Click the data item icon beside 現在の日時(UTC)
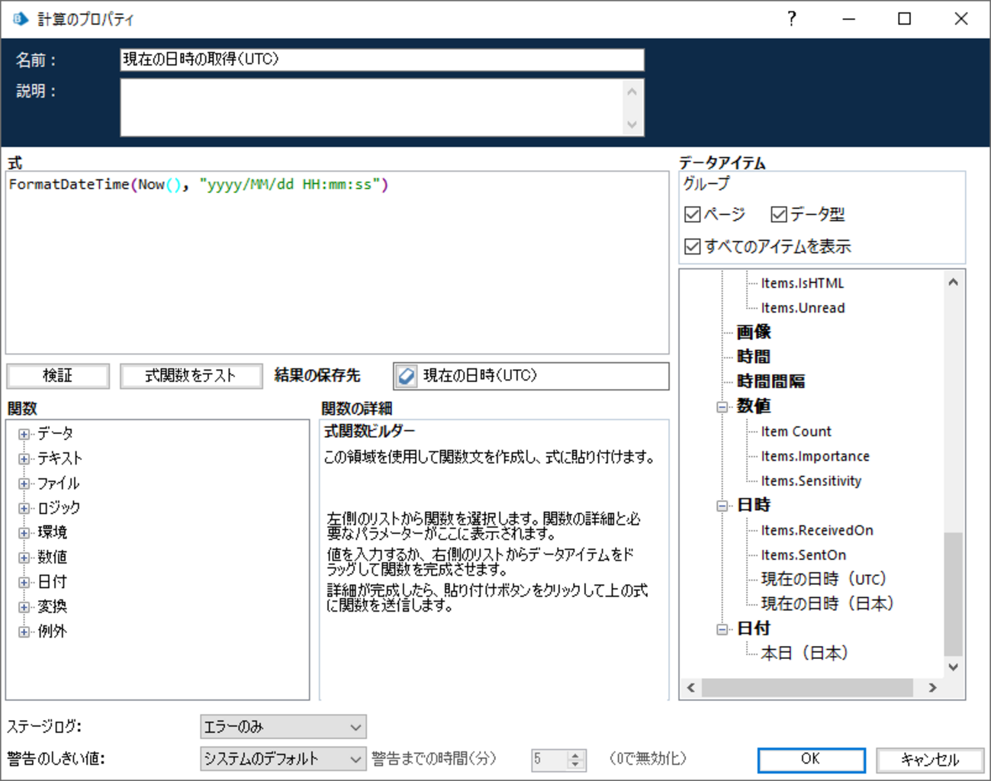Image resolution: width=991 pixels, height=781 pixels. [407, 375]
